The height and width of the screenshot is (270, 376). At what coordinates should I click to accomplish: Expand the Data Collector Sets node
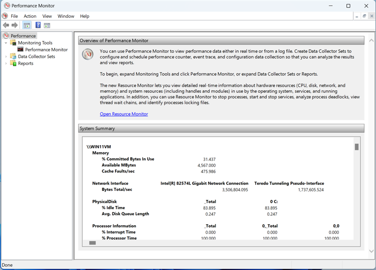[6, 56]
